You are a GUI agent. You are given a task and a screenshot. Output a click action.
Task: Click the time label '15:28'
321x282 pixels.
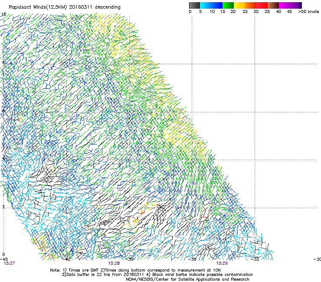pyautogui.click(x=114, y=263)
